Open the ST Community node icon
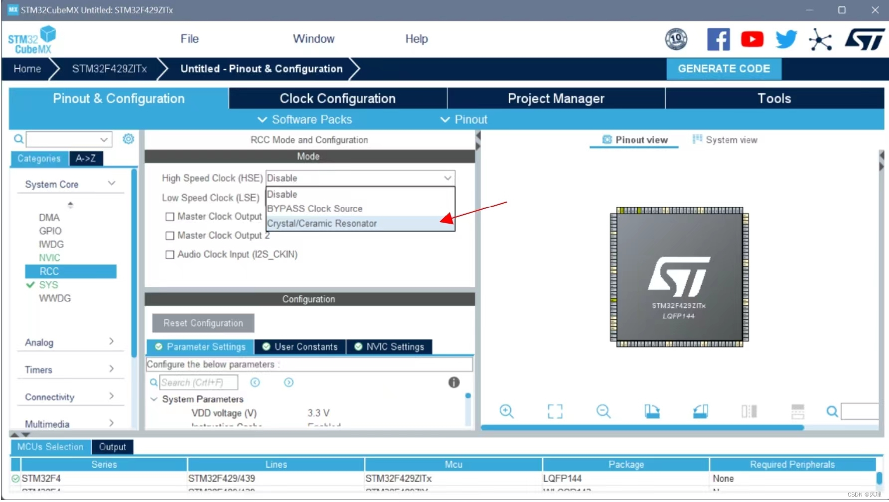 point(820,39)
